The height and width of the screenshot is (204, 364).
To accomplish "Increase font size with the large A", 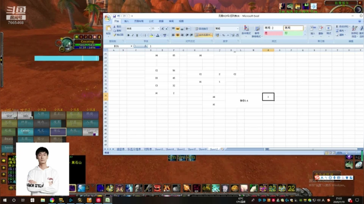I will pyautogui.click(x=162, y=28).
